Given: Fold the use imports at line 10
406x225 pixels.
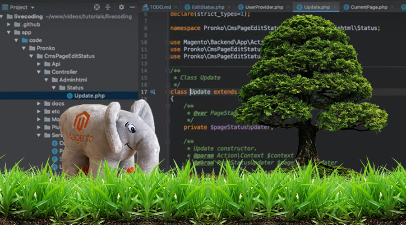Looking at the screenshot, I should [x=168, y=42].
